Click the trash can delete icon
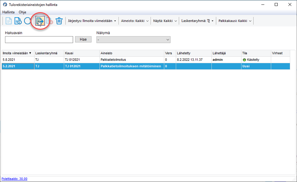Image resolution: width=297 pixels, height=182 pixels. [59, 21]
